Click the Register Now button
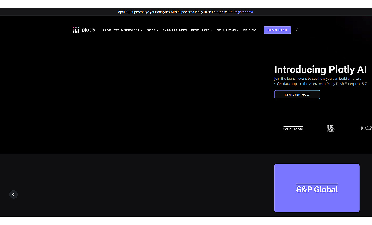The image size is (372, 225). tap(297, 95)
